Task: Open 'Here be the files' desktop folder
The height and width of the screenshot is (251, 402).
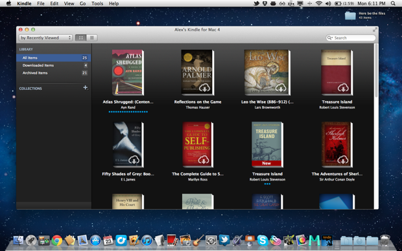Action: 350,16
